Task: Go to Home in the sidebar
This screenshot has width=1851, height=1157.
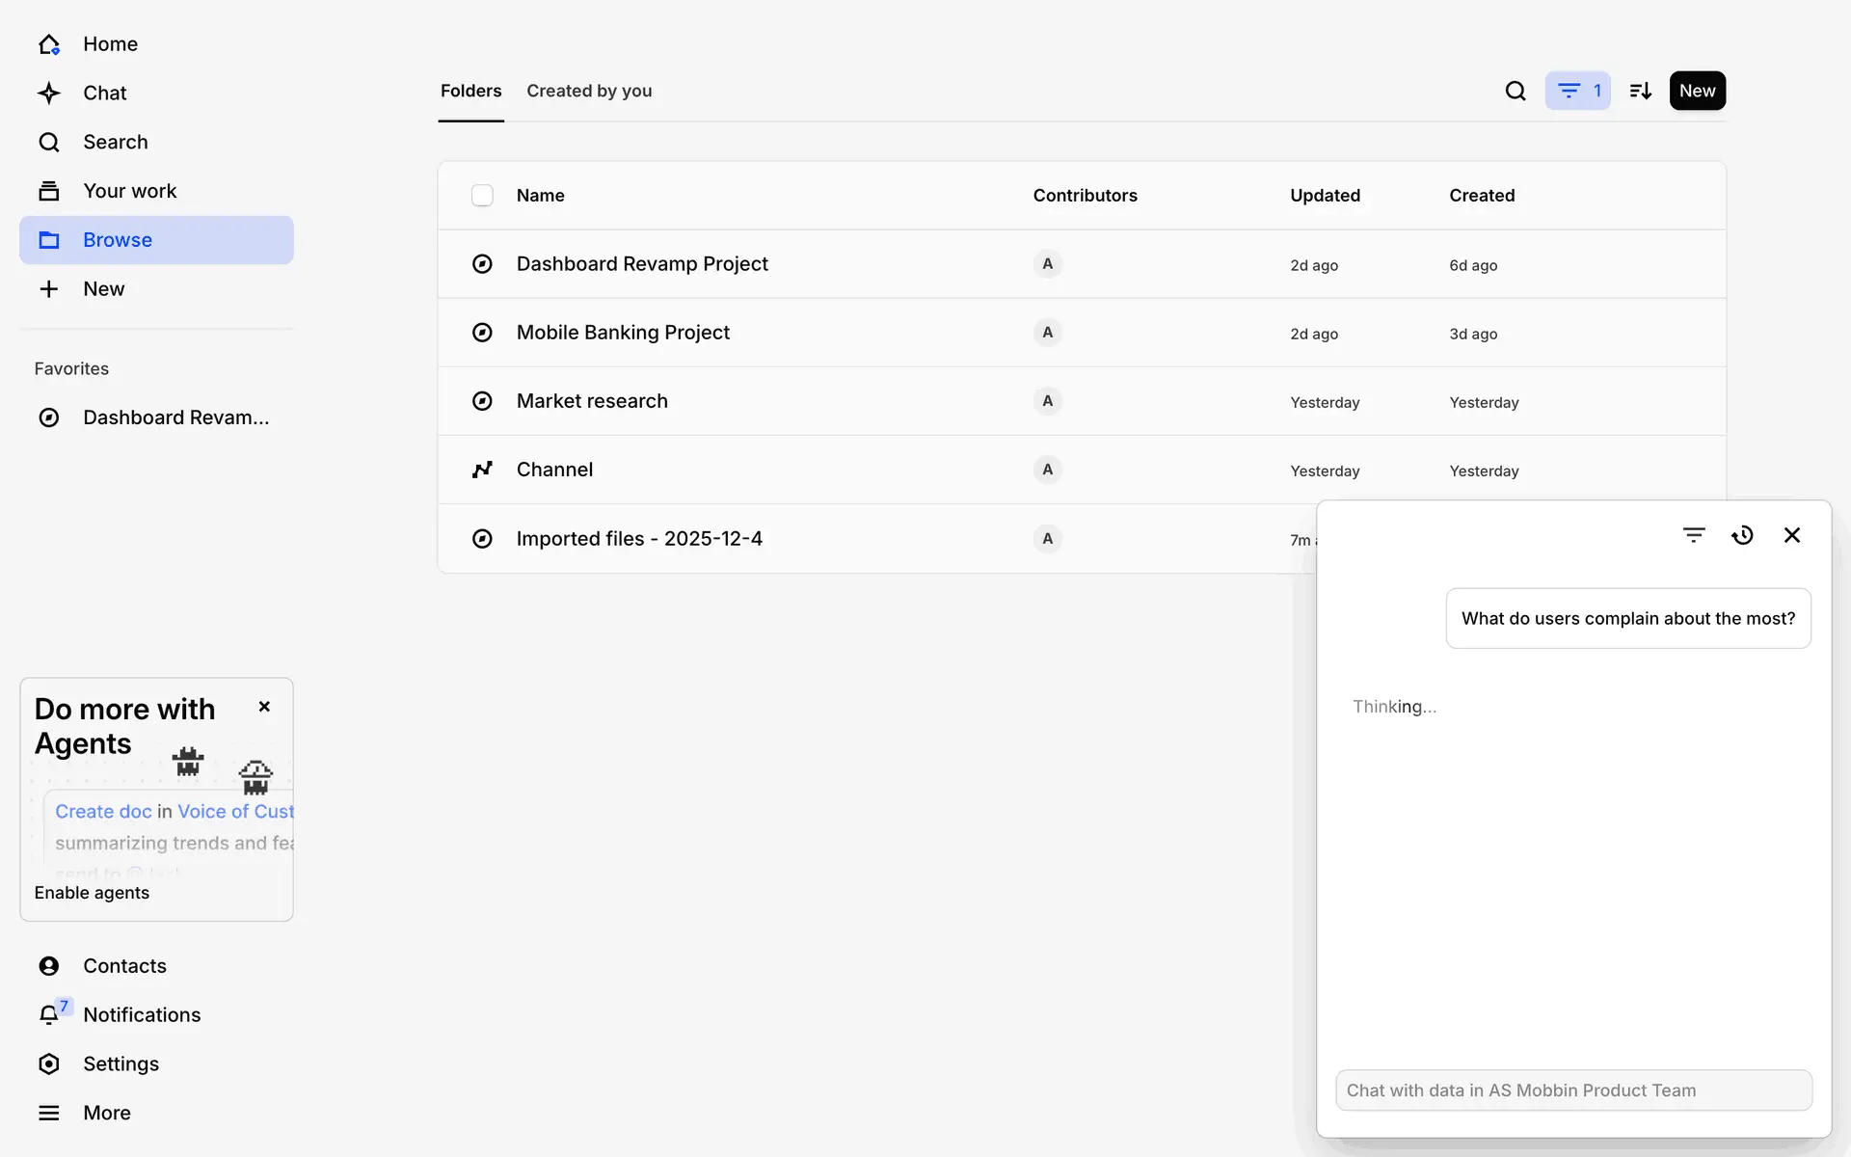Action: (110, 44)
